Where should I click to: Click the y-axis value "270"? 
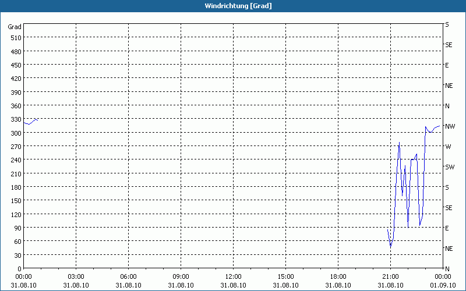pos(16,147)
